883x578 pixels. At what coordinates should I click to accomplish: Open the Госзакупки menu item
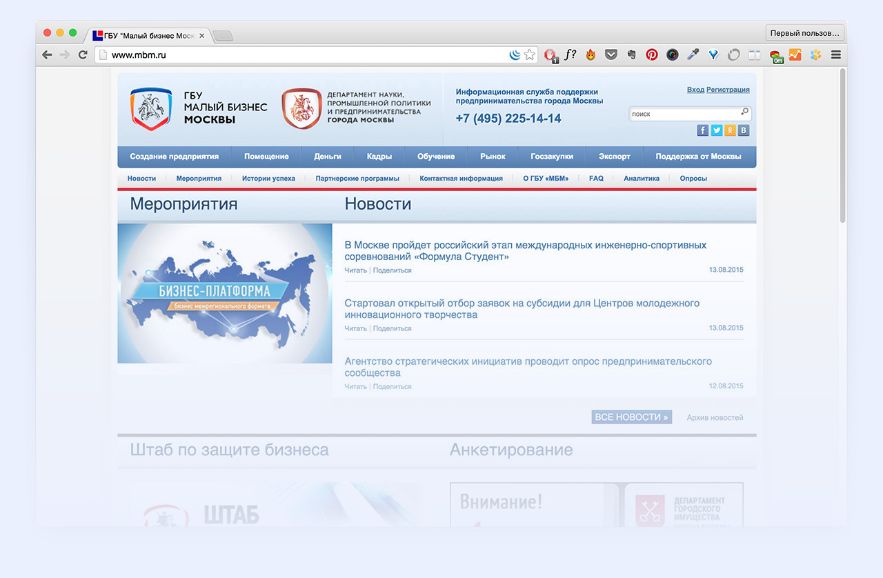pyautogui.click(x=552, y=157)
